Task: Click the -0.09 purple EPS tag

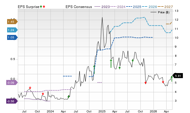Action: point(12,83)
